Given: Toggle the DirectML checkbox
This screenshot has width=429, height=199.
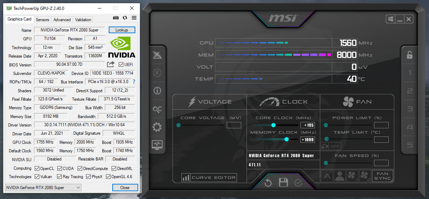Looking at the screenshot, I should (x=114, y=168).
